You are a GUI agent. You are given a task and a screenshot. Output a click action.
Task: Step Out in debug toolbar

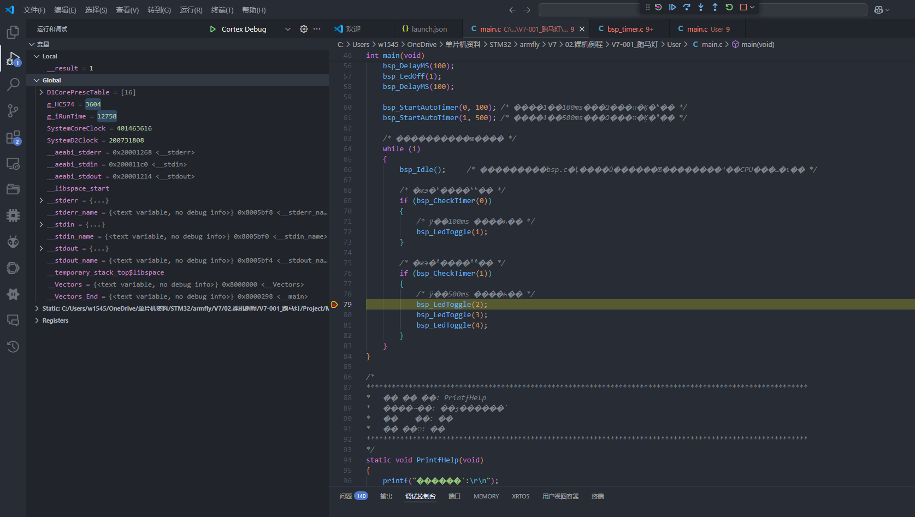(715, 7)
